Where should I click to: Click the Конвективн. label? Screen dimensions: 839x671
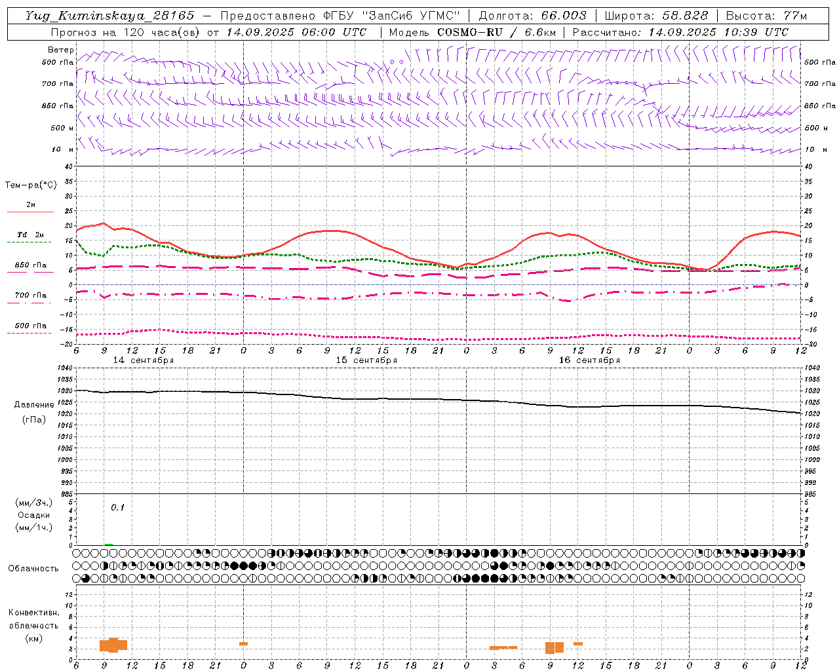pos(33,613)
